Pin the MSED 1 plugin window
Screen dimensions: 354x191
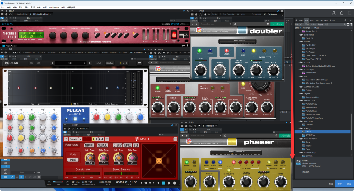(172, 125)
